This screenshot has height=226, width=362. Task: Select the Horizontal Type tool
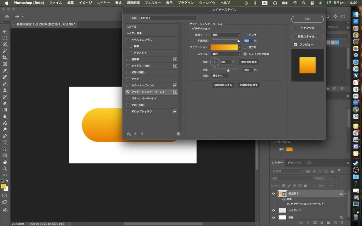point(5,142)
